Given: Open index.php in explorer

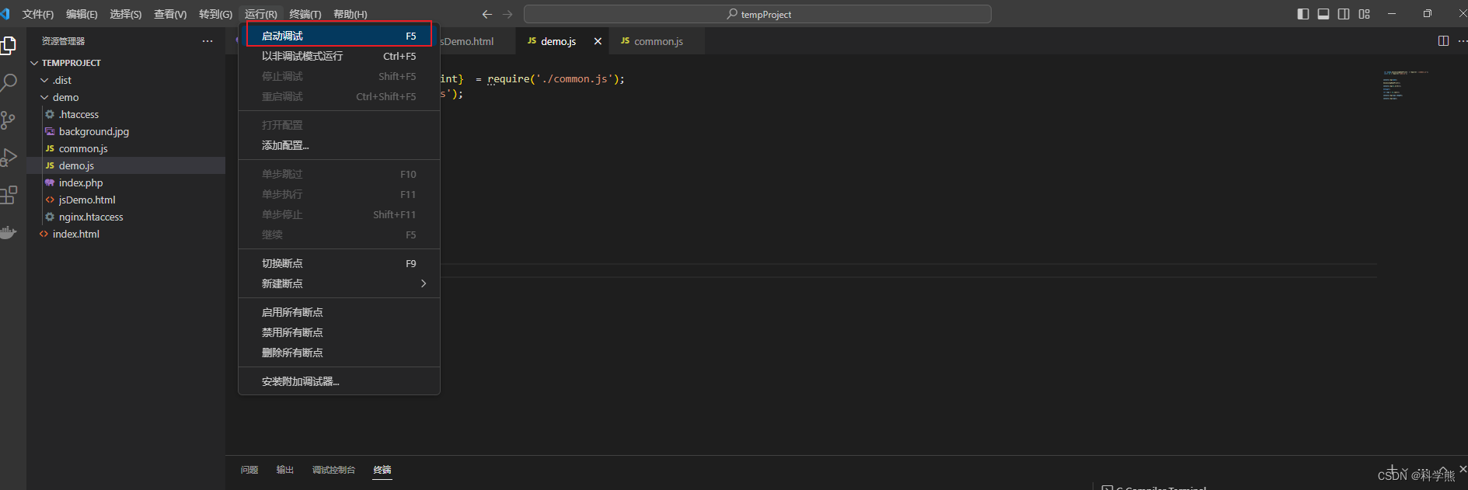Looking at the screenshot, I should [126, 182].
